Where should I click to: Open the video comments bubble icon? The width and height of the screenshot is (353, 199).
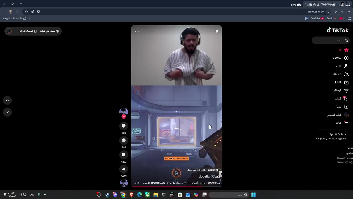pos(124,140)
